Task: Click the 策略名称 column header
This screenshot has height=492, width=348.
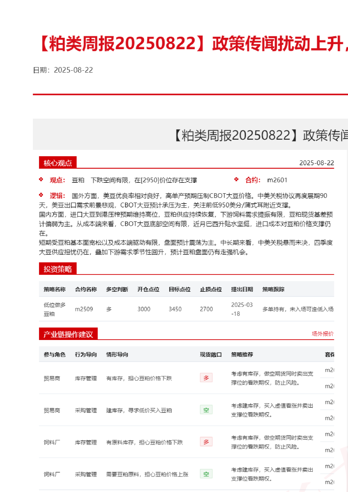Action: (x=54, y=289)
